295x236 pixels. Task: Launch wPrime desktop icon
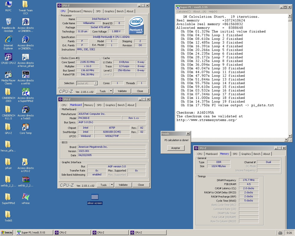26,199
